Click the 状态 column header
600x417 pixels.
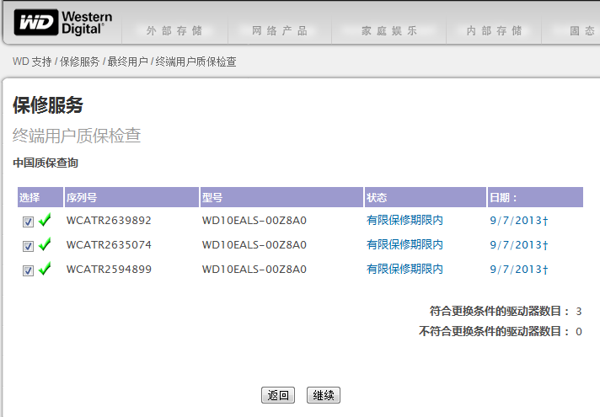425,197
